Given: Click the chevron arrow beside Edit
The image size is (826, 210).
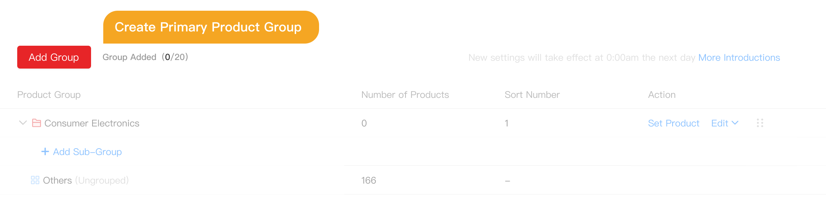Looking at the screenshot, I should (x=735, y=123).
